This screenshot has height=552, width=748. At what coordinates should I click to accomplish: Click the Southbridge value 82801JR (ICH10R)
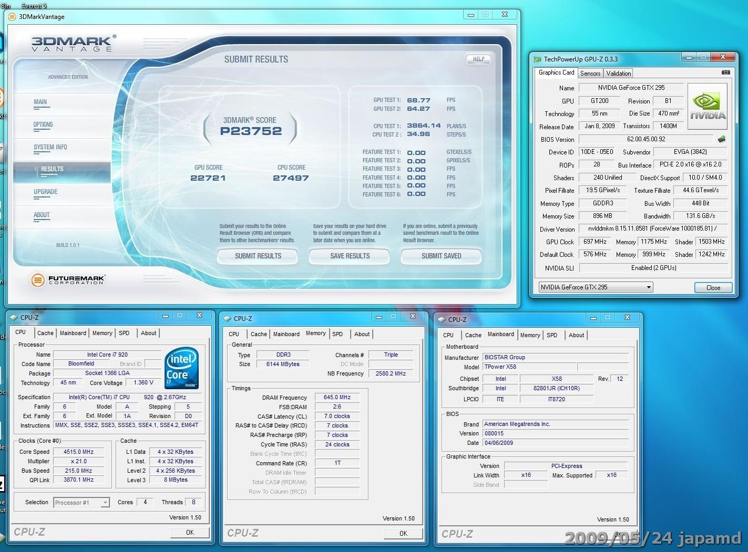tap(556, 388)
